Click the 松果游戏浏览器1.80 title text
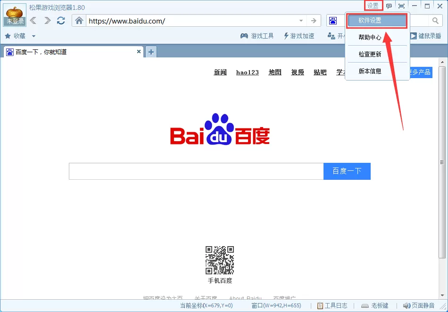Viewport: 448px width, 312px height. (57, 8)
